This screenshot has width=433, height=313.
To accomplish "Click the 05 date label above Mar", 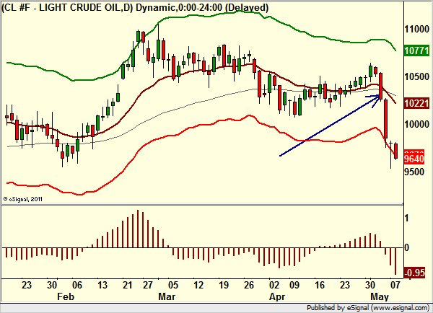I will [173, 285].
